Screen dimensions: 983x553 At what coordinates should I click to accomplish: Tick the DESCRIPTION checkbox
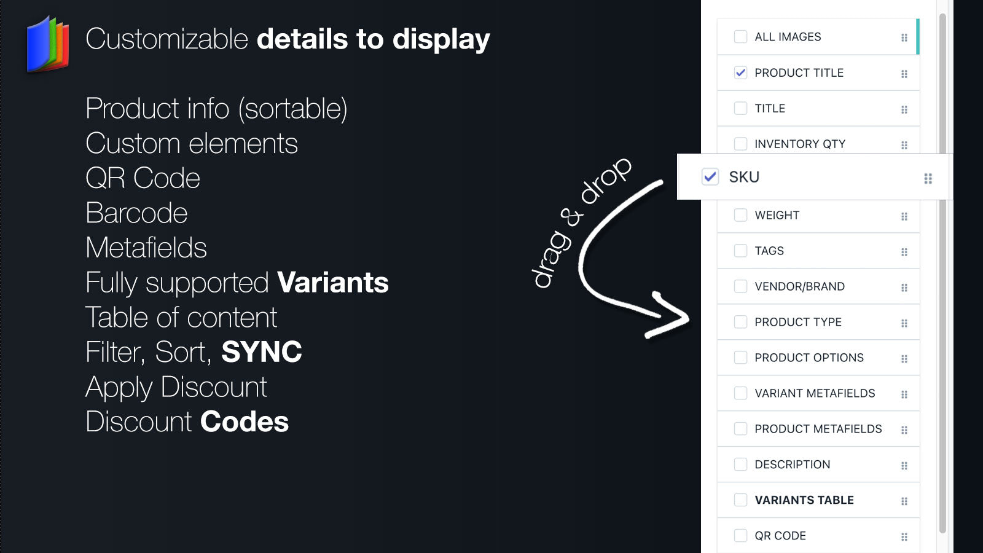741,465
